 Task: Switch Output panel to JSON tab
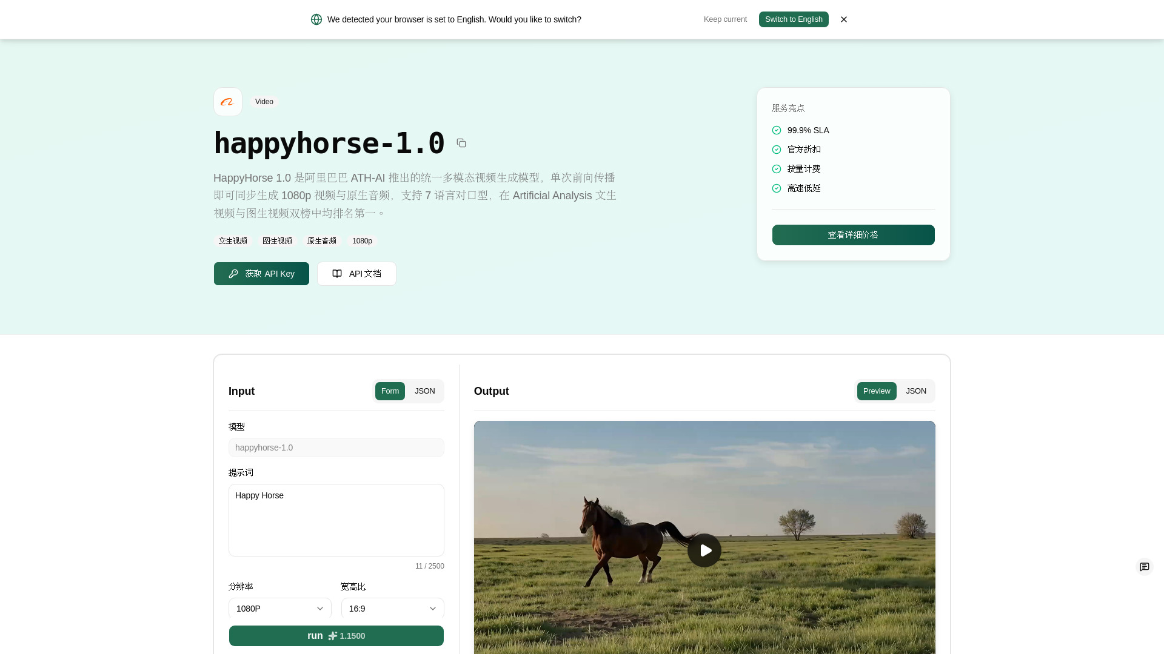click(915, 391)
